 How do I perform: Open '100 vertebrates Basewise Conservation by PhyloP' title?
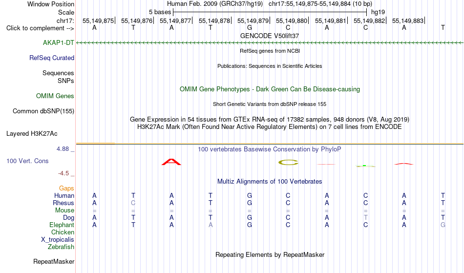point(269,149)
